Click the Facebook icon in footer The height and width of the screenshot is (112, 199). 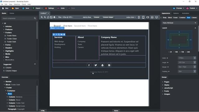click(89, 65)
